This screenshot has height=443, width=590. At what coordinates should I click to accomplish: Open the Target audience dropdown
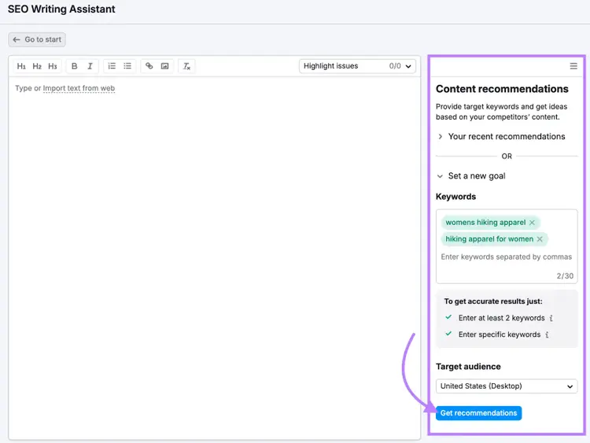507,386
